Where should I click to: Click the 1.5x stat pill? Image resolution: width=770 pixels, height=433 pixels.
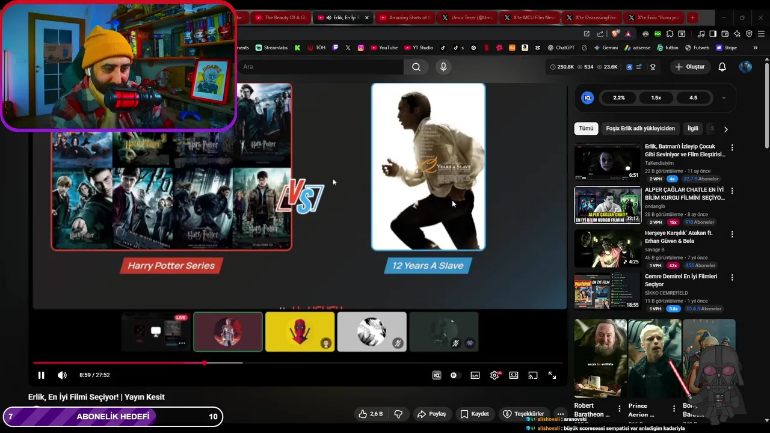656,97
